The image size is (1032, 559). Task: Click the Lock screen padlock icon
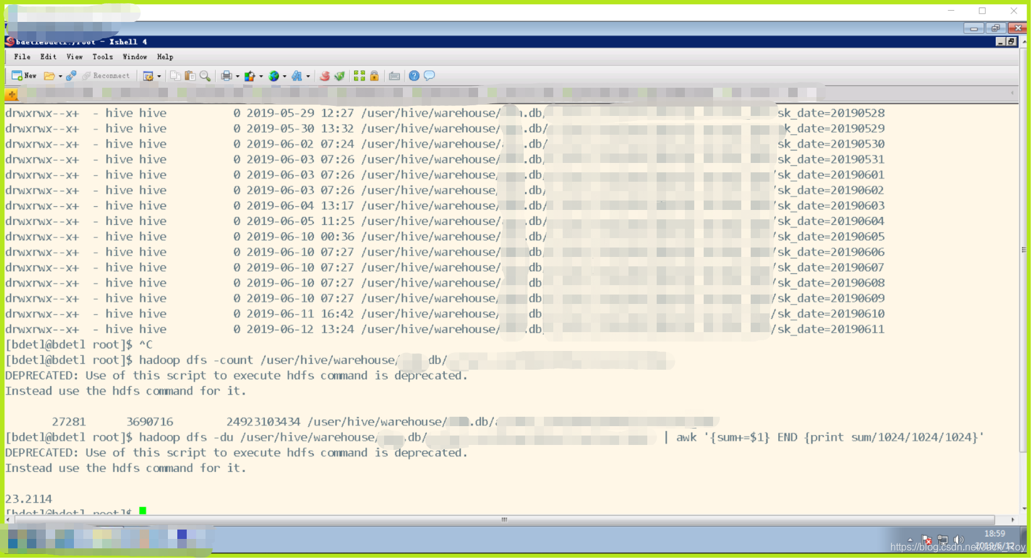(x=374, y=76)
